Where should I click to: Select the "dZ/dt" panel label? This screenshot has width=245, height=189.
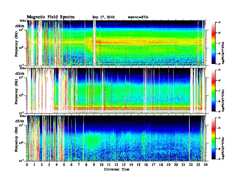(20, 121)
